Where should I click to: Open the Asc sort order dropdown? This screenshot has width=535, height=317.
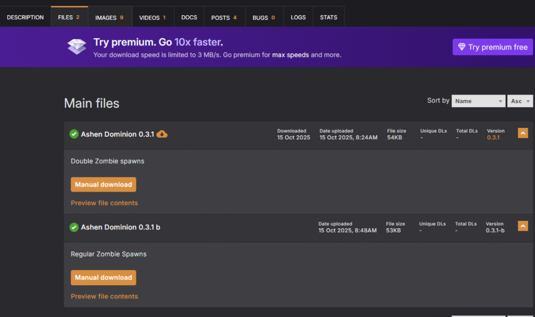(520, 101)
